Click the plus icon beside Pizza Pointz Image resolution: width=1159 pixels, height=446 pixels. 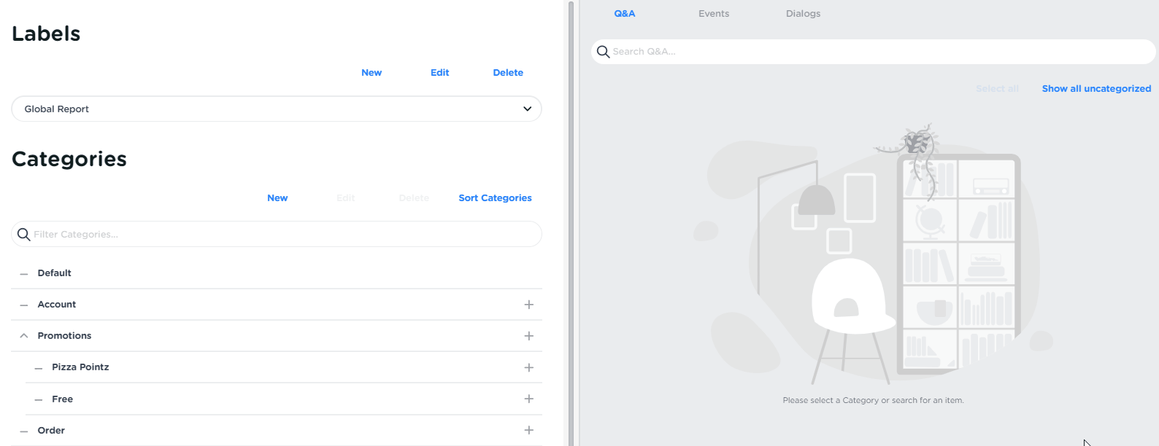click(x=529, y=368)
